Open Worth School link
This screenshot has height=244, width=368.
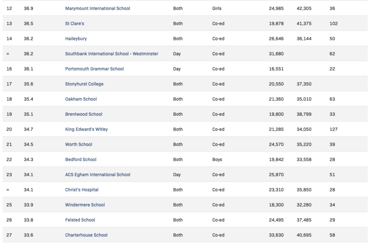tap(79, 144)
